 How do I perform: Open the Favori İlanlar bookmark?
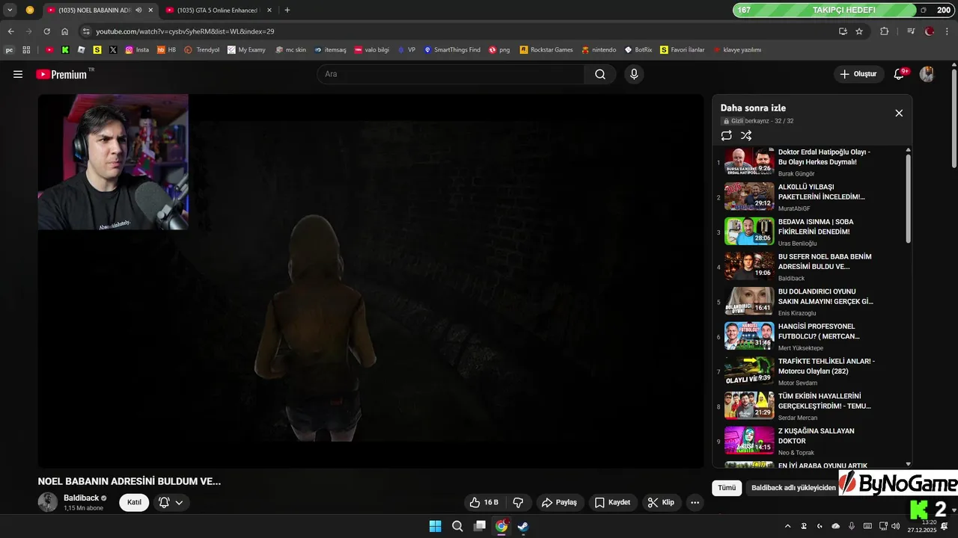click(682, 50)
